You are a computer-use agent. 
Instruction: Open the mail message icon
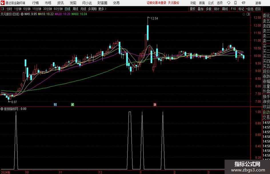click(x=243, y=3)
